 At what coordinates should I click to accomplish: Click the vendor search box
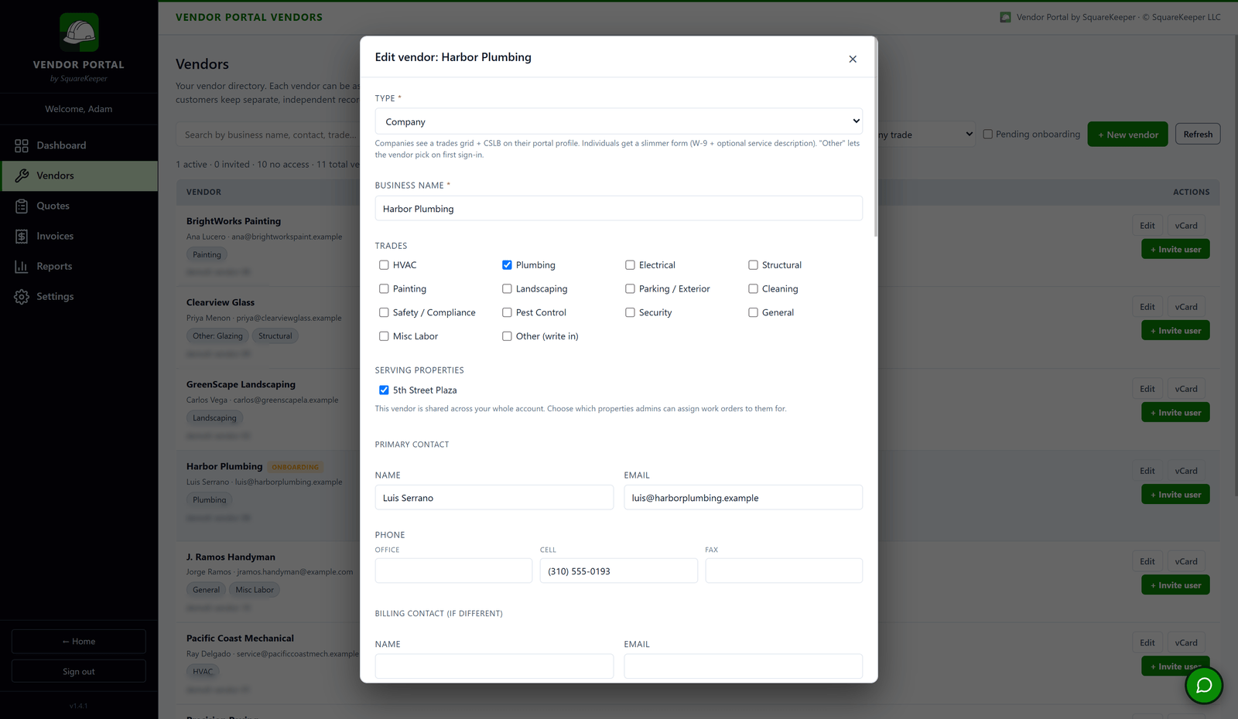pyautogui.click(x=268, y=135)
